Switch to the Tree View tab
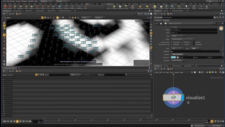 click(x=166, y=66)
